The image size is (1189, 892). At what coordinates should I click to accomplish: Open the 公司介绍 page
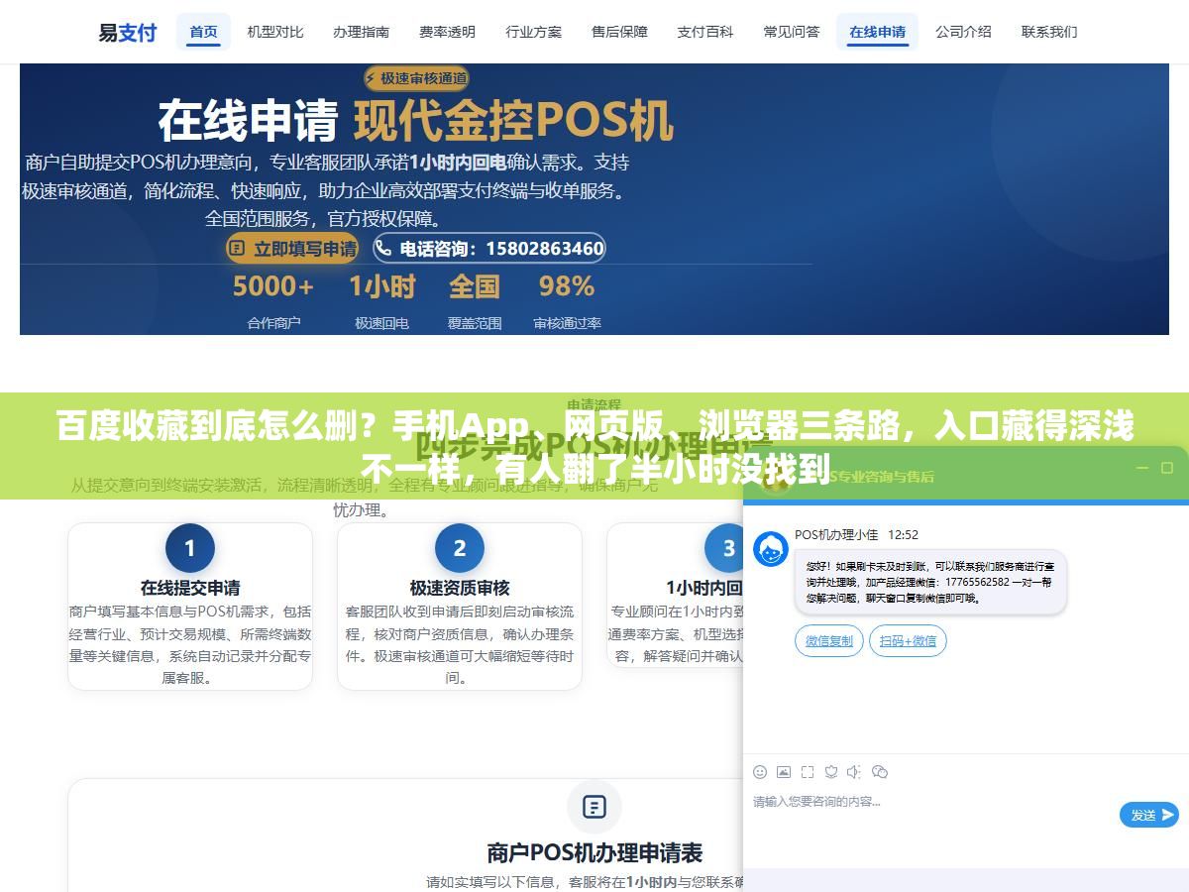coord(964,32)
